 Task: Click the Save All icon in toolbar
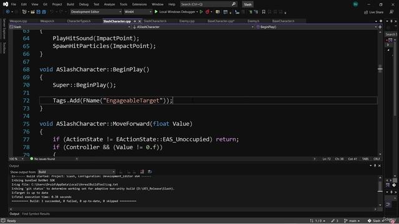pyautogui.click(x=44, y=12)
